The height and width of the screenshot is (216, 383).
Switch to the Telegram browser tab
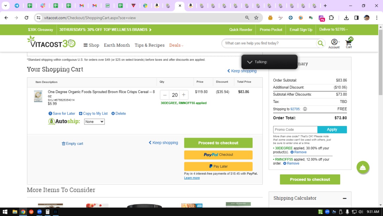click(17, 6)
